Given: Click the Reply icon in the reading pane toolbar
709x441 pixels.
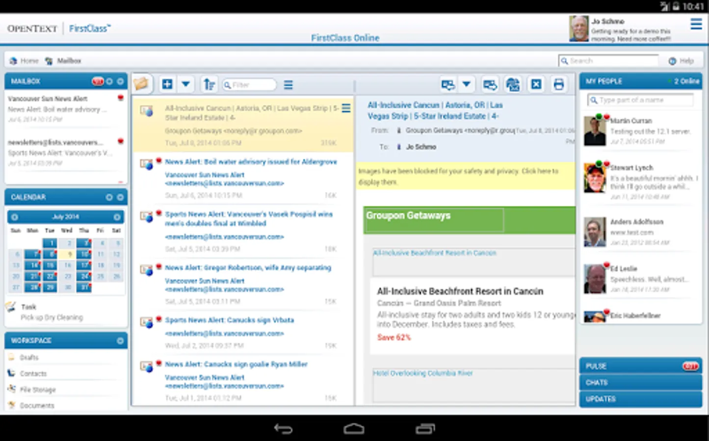Looking at the screenshot, I should tap(447, 84).
